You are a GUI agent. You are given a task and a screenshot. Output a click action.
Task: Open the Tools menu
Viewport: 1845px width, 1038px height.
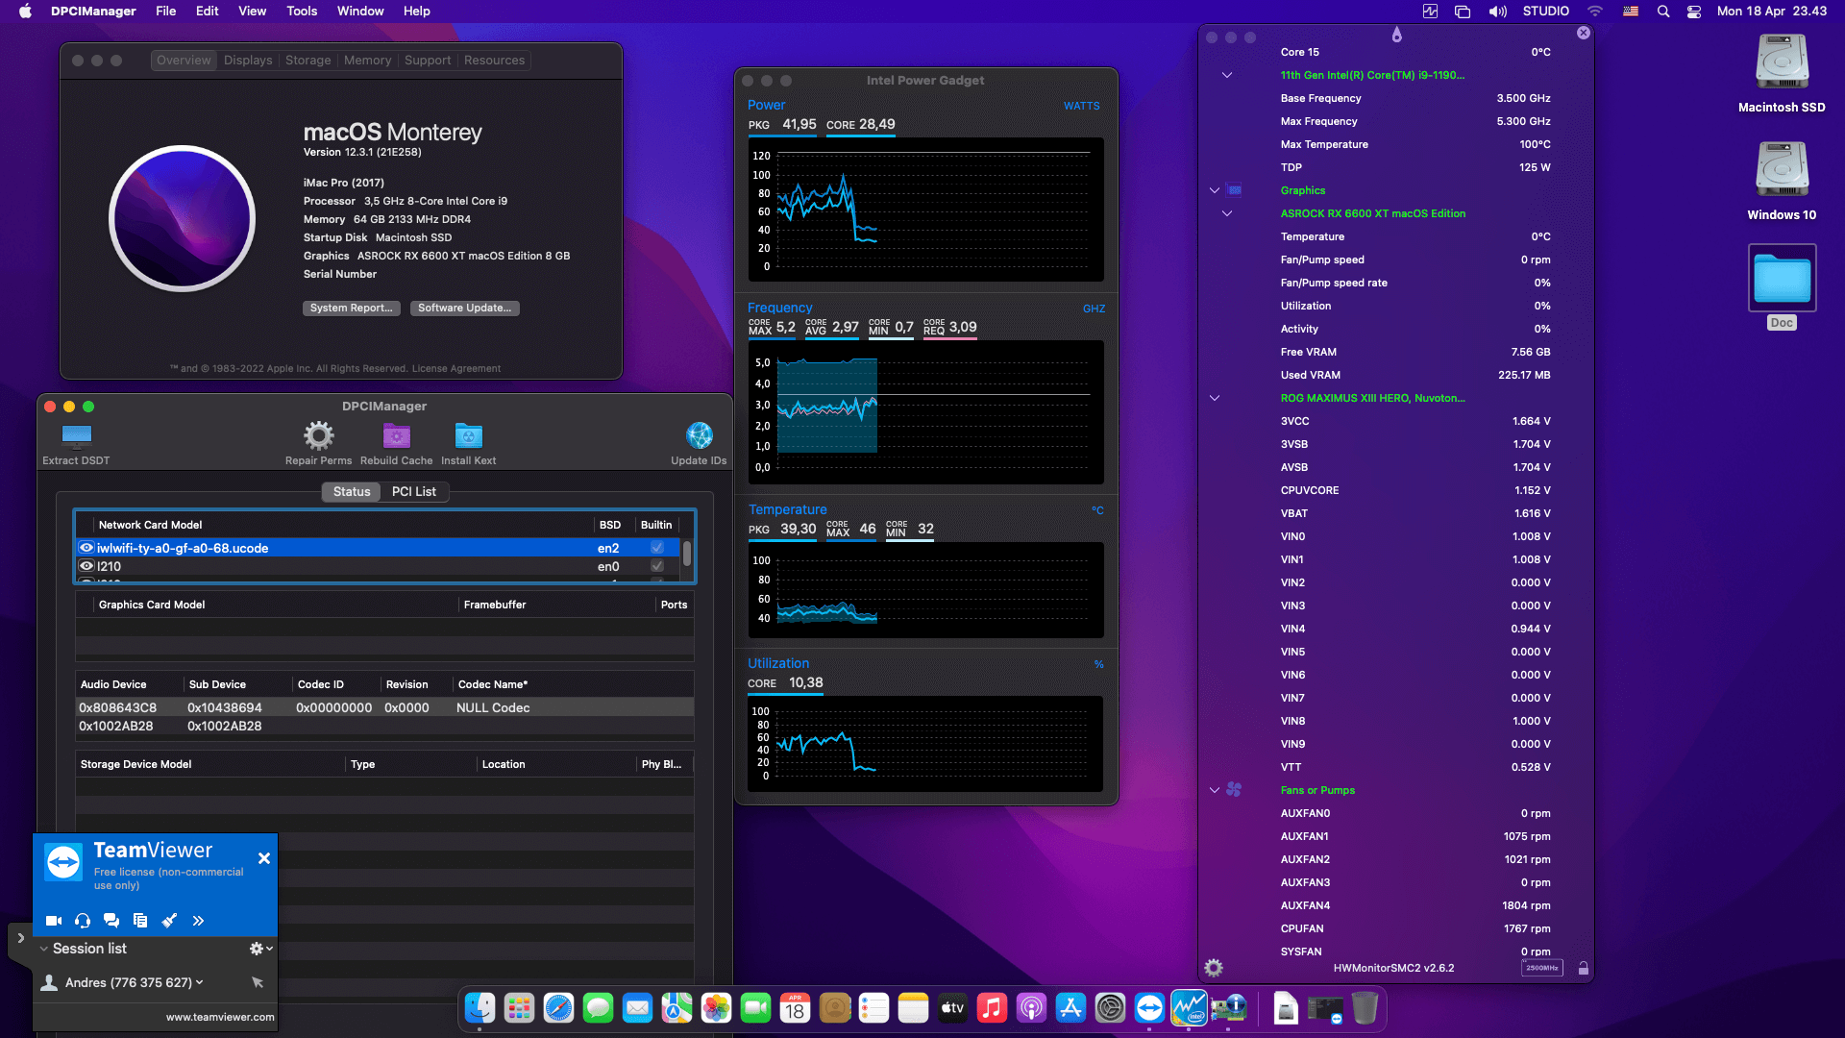pos(302,12)
